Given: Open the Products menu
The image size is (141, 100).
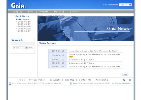Looking at the screenshot, I should (x=44, y=12).
